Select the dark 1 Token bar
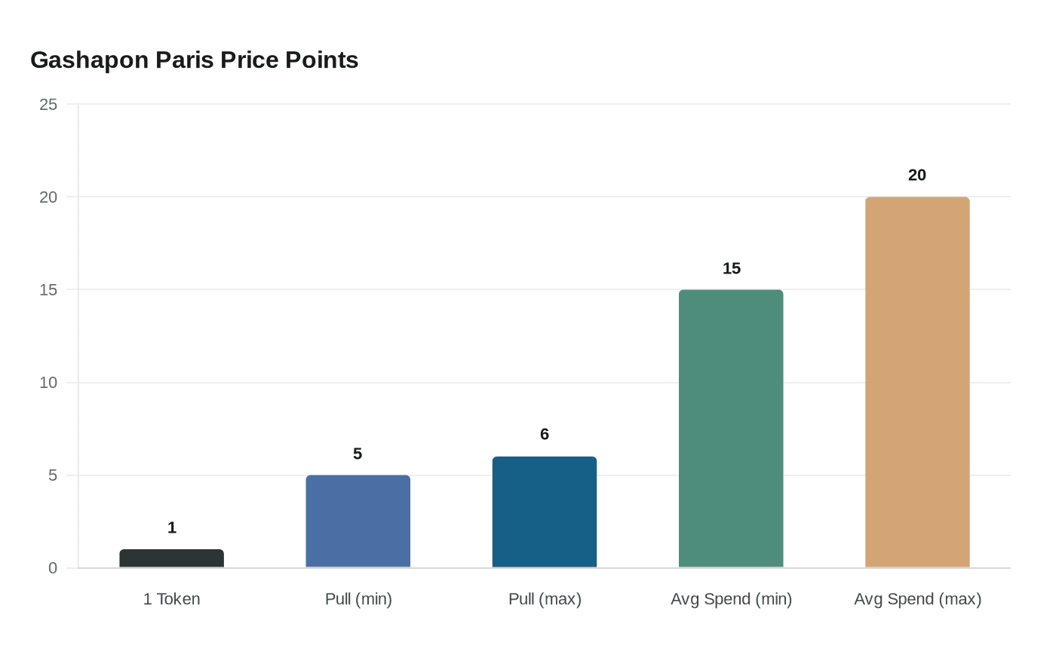 pos(172,558)
